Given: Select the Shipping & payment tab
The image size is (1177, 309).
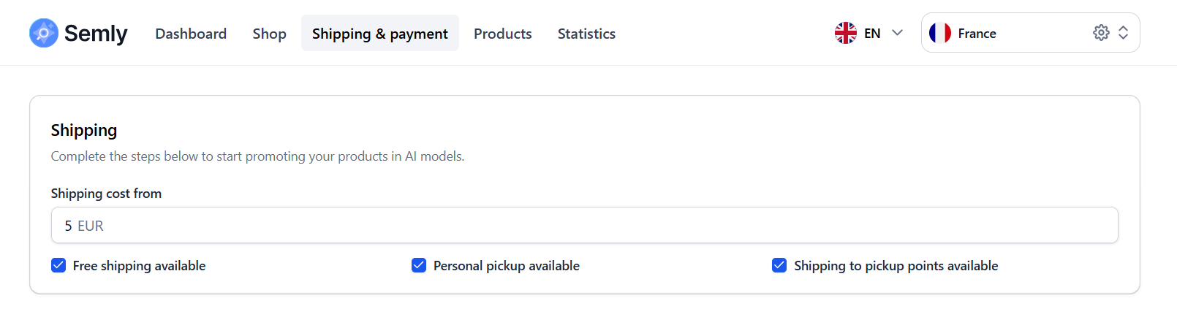Looking at the screenshot, I should (380, 34).
